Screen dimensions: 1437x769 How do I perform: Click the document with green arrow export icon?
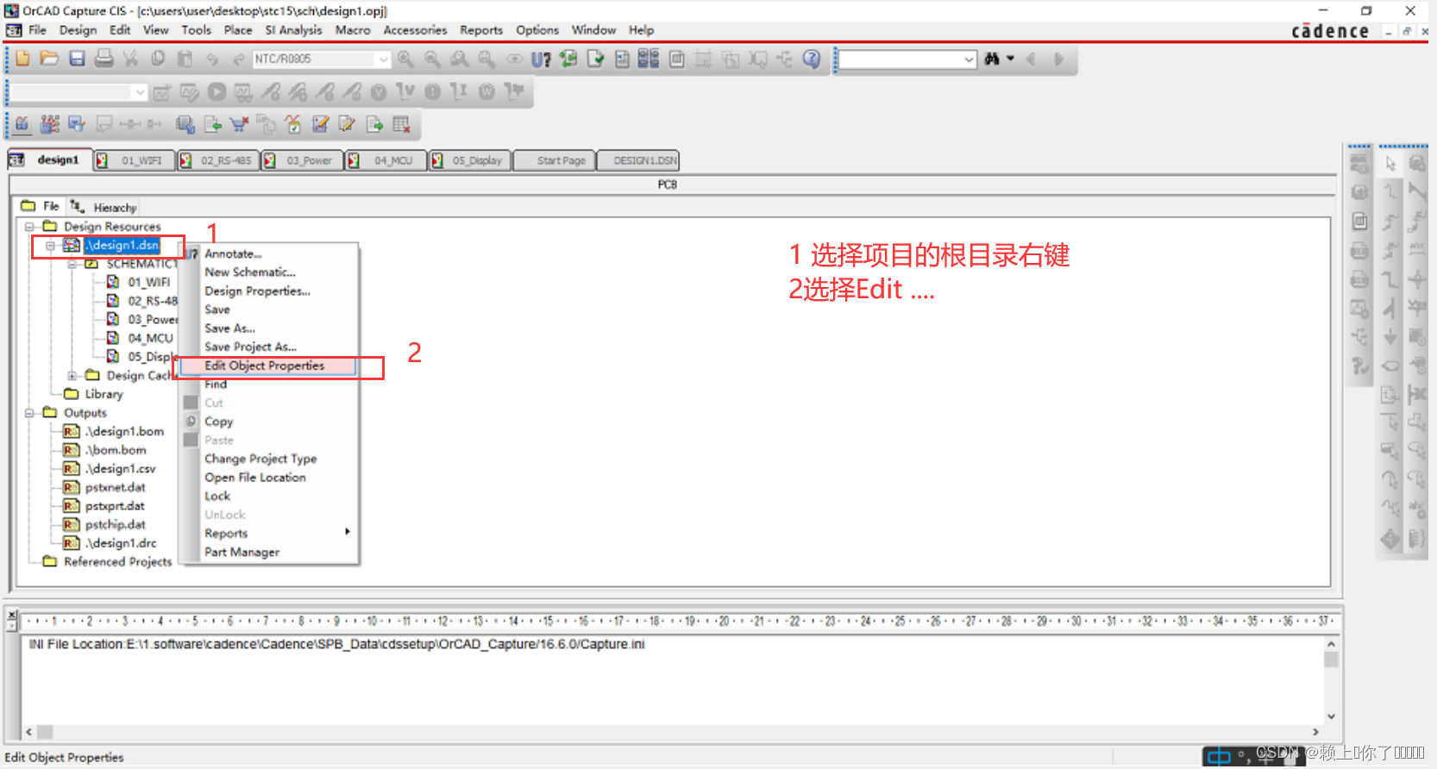coord(374,124)
